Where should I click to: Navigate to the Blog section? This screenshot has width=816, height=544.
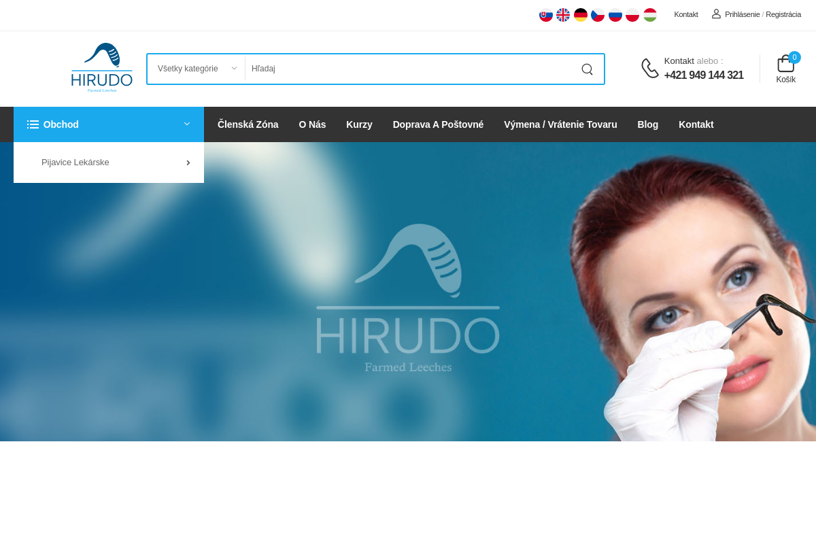(647, 124)
